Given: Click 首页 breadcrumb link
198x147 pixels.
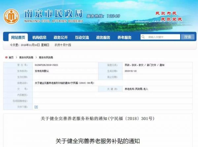Looking at the screenshot, I should [x=11, y=57].
